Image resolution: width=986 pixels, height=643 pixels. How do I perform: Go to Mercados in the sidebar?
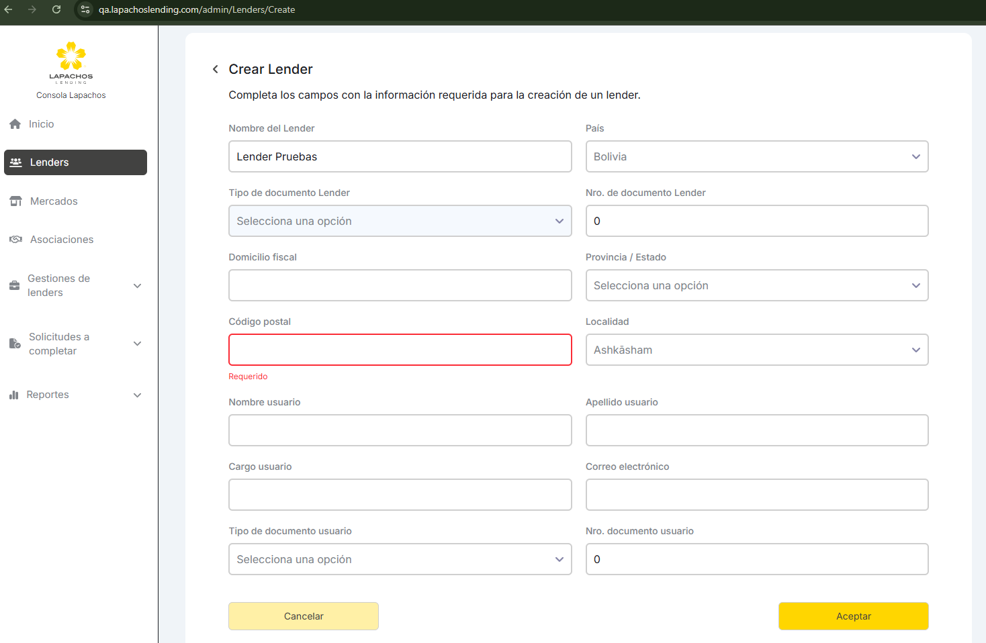[x=54, y=201]
